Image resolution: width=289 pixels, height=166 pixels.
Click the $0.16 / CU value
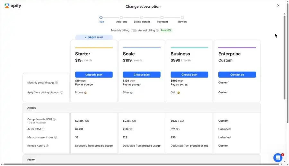click(x=129, y=121)
